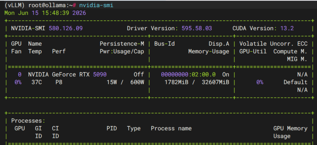This screenshot has height=145, width=317.
Task: Click the Temp column header
Action: coord(35,52)
